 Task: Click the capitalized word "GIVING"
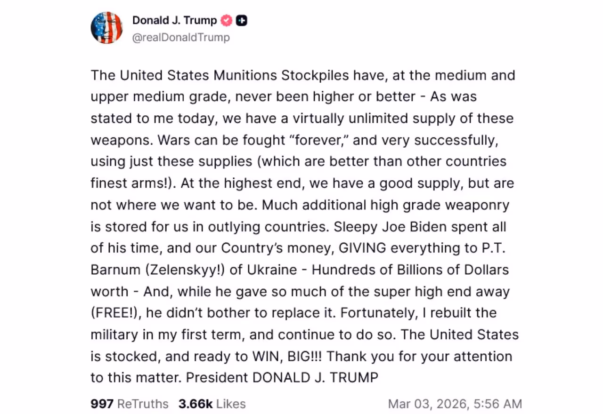(362, 248)
